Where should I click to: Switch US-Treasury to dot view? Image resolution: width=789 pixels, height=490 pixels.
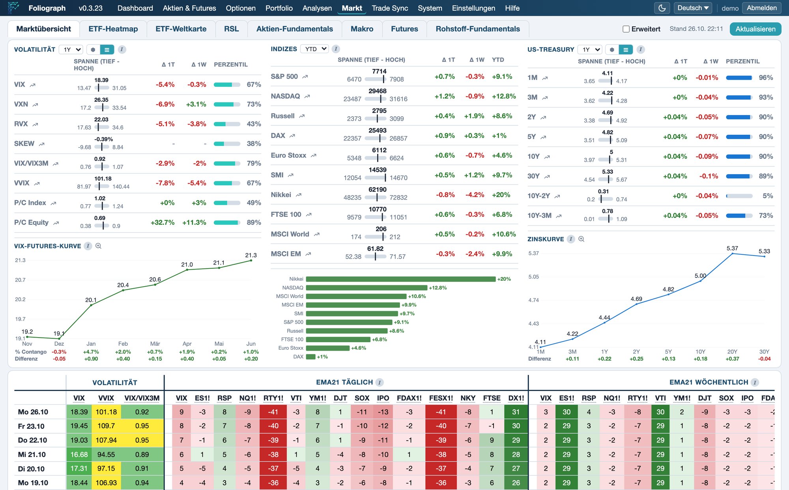tap(612, 49)
